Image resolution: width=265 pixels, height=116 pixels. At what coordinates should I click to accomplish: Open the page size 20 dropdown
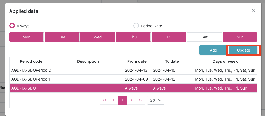pos(156,100)
